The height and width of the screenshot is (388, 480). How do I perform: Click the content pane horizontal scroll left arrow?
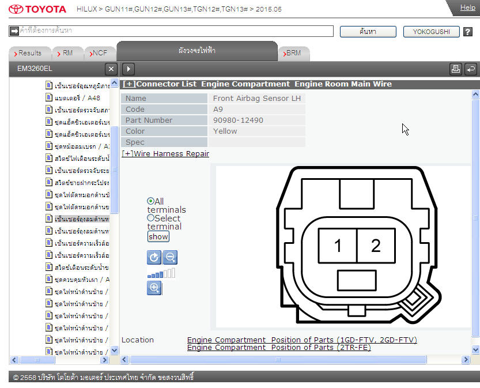pos(124,360)
